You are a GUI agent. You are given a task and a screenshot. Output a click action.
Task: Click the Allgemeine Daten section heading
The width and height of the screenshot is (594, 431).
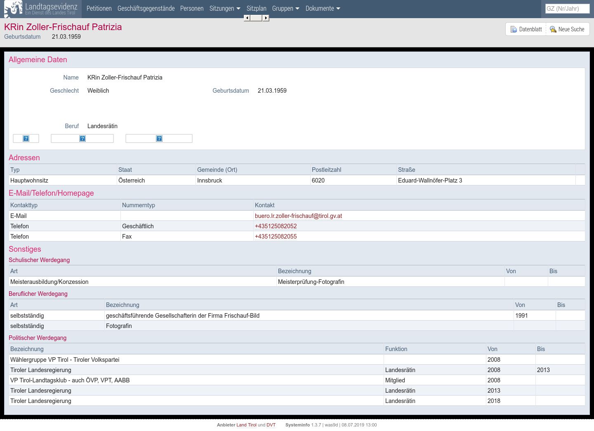(x=38, y=60)
